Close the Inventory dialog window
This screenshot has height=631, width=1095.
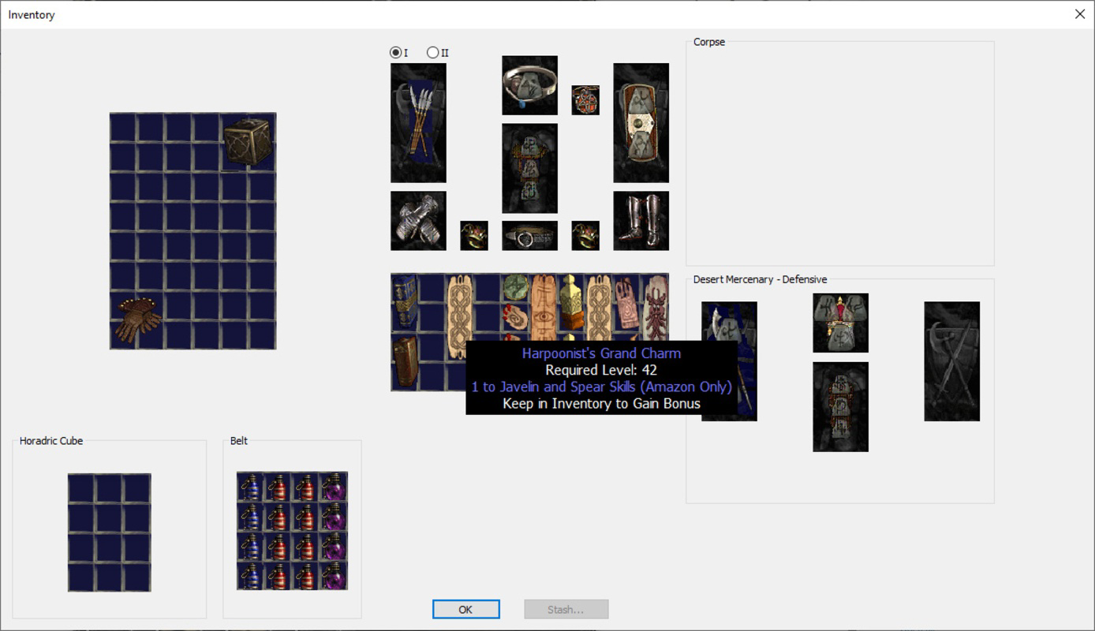coord(1079,14)
